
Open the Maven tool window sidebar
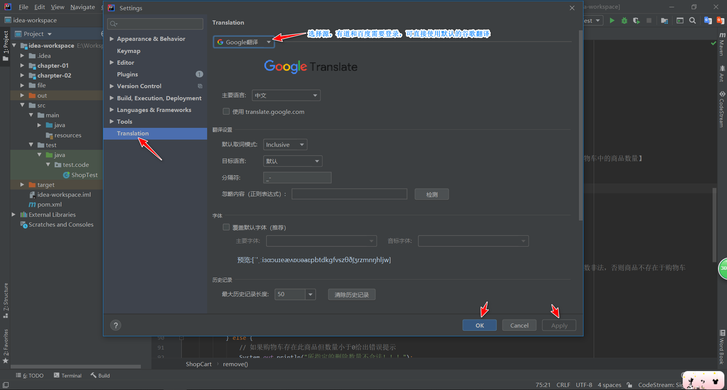pyautogui.click(x=722, y=44)
